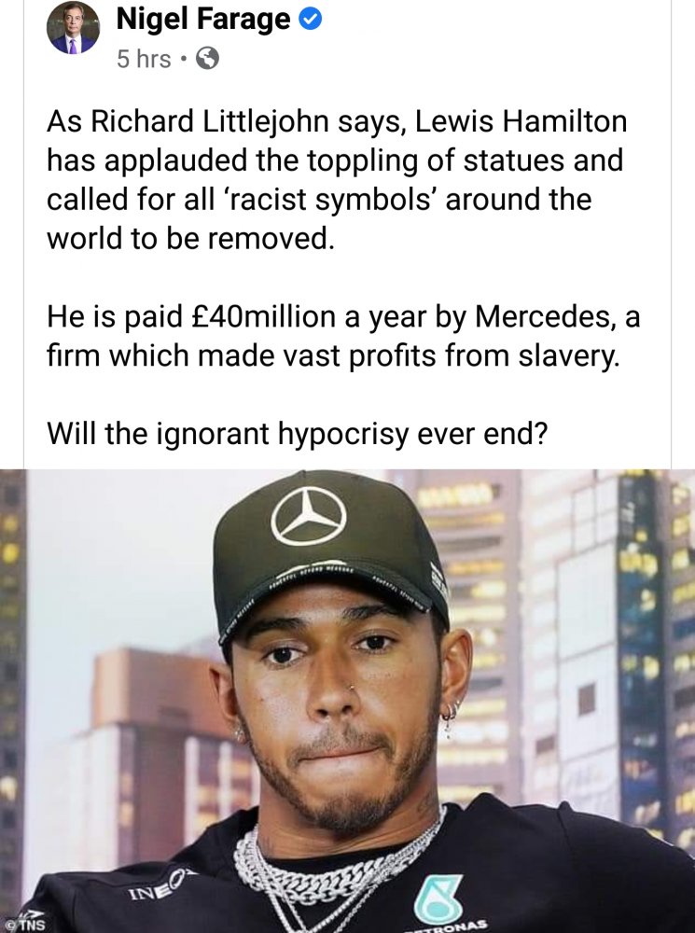Tap the globe public audience icon
Viewport: 695px width, 933px height.
tap(208, 59)
